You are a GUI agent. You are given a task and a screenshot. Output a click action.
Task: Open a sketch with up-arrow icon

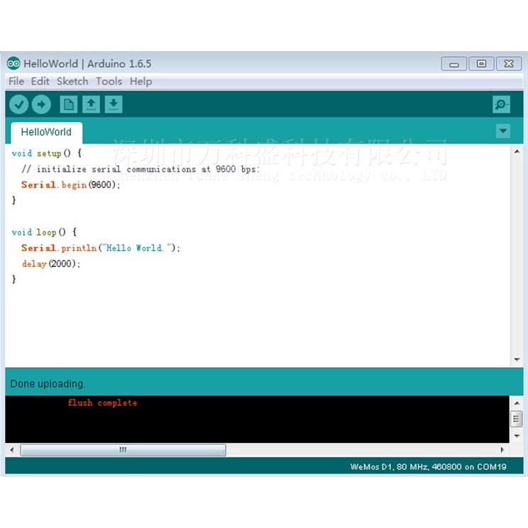92,104
